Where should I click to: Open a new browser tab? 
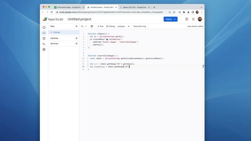tap(154, 7)
